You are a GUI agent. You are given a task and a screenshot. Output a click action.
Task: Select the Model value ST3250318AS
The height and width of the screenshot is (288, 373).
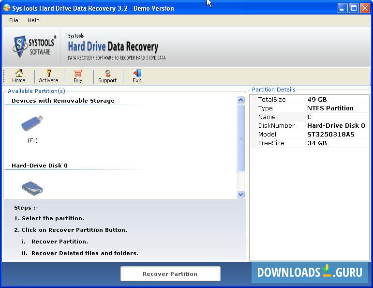[x=330, y=135]
